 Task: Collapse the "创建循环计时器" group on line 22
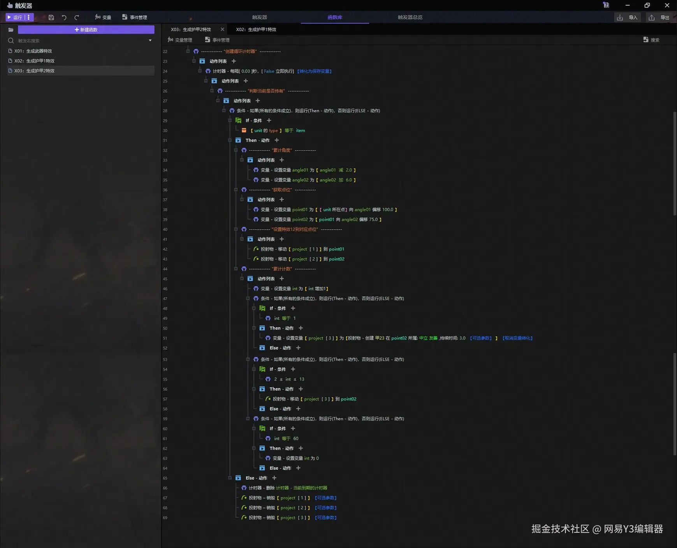click(188, 51)
